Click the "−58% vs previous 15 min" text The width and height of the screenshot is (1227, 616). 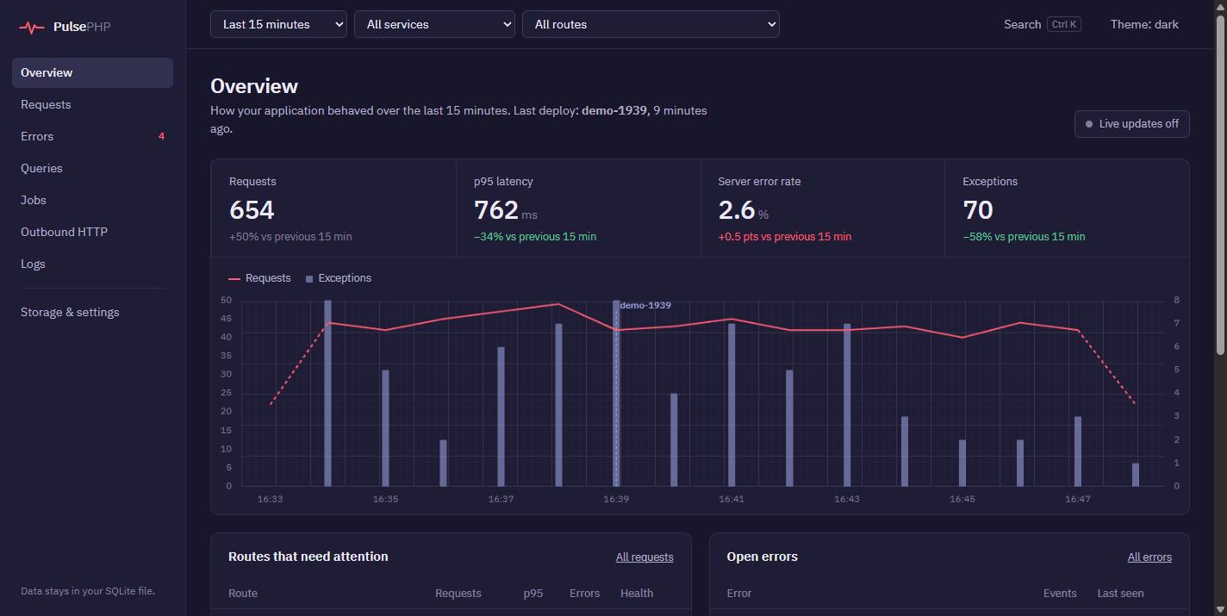[1024, 237]
